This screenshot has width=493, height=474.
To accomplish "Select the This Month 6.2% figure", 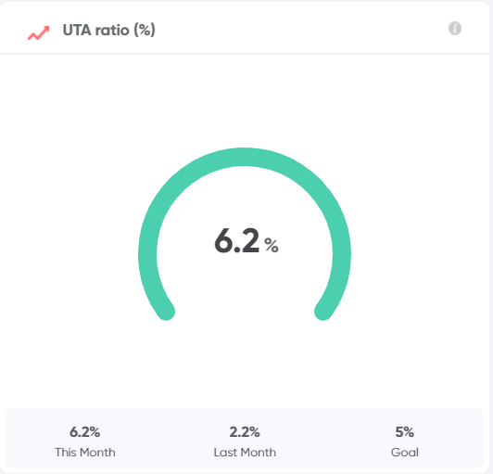I will click(x=85, y=432).
